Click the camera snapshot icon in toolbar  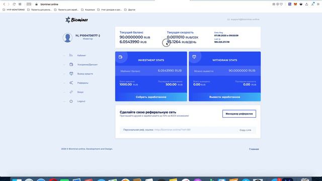(274, 4)
